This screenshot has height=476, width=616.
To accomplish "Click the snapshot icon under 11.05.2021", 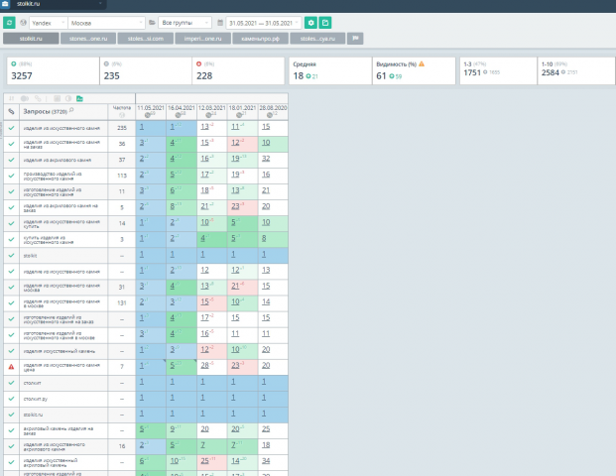I will click(x=148, y=115).
